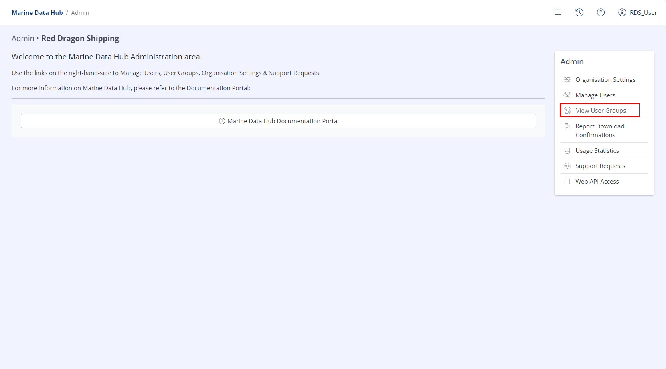The width and height of the screenshot is (666, 369).
Task: Open the hamburger menu in the header
Action: coord(558,12)
